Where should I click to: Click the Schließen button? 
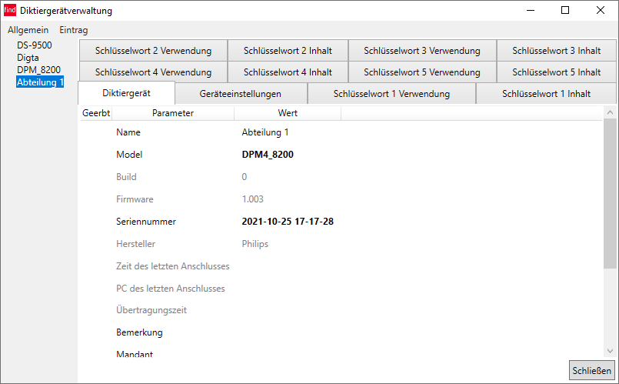[592, 371]
